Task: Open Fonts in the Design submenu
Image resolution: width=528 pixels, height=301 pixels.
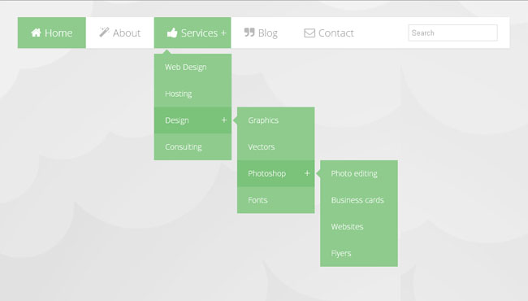Action: pos(276,200)
